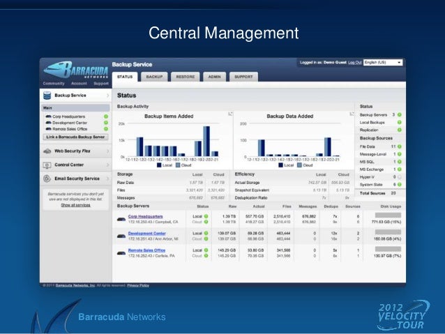Expand Email Security Service sidebar chevron

[107, 179]
